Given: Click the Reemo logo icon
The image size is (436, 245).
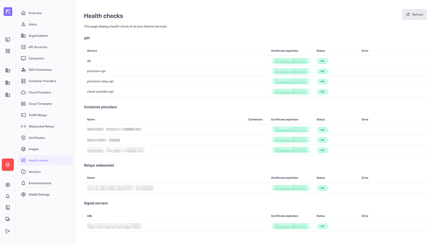Looking at the screenshot, I should click(8, 12).
